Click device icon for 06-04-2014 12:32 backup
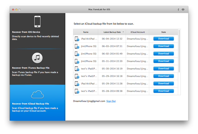Image resolution: width=198 pixels, height=134 pixels. 77,39
